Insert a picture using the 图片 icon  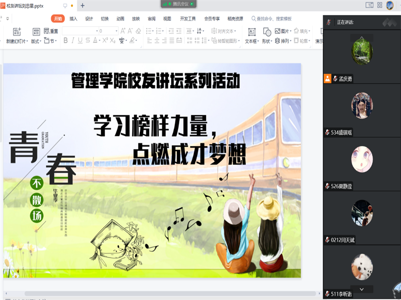coord(281,30)
